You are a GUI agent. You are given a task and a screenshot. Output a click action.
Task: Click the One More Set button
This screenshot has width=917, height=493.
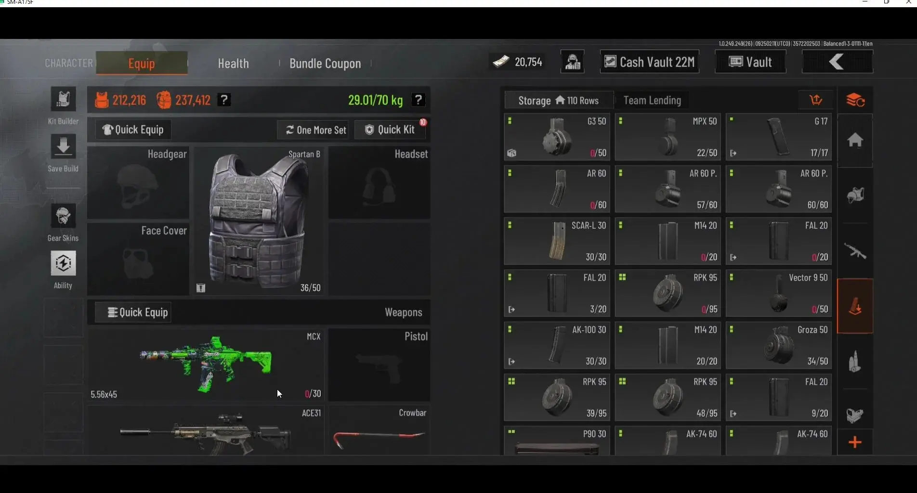[316, 130]
